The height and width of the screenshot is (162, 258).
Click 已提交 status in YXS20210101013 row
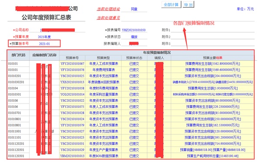coord(134,82)
